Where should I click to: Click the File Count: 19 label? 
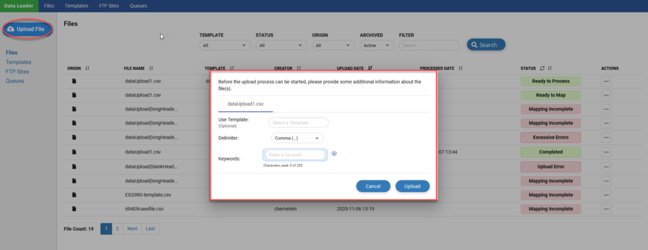pyautogui.click(x=79, y=229)
